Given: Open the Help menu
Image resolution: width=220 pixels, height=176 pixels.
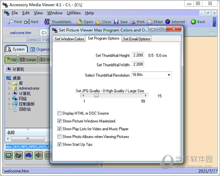Looking at the screenshot, I should pyautogui.click(x=89, y=13).
